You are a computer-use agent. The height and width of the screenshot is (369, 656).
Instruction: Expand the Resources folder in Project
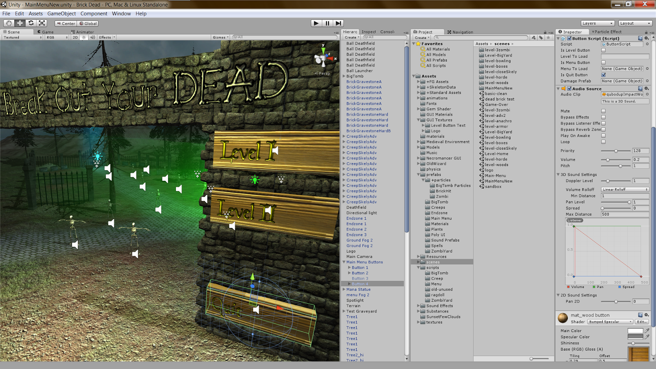(x=419, y=257)
